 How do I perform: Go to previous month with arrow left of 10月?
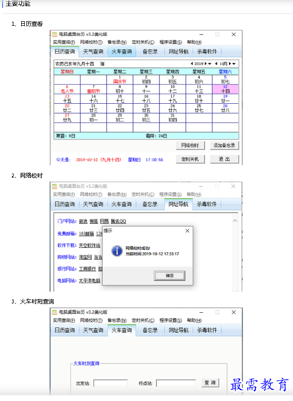pos(216,63)
